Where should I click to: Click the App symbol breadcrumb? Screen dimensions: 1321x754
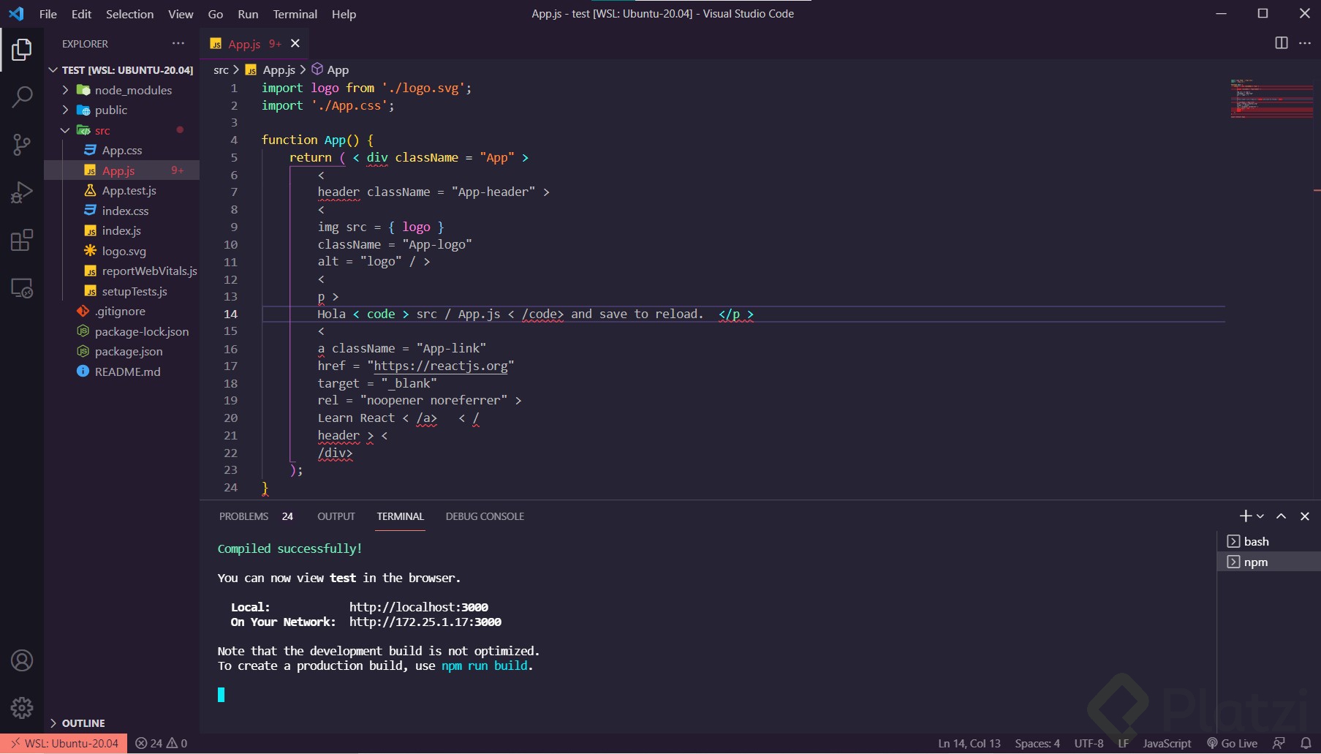point(330,70)
